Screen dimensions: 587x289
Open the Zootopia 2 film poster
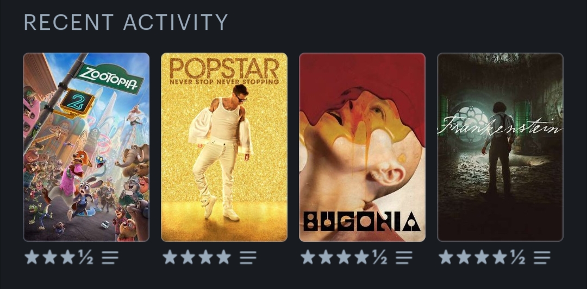pos(86,147)
